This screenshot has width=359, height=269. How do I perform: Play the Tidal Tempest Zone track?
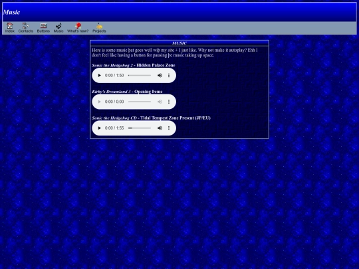(99, 128)
